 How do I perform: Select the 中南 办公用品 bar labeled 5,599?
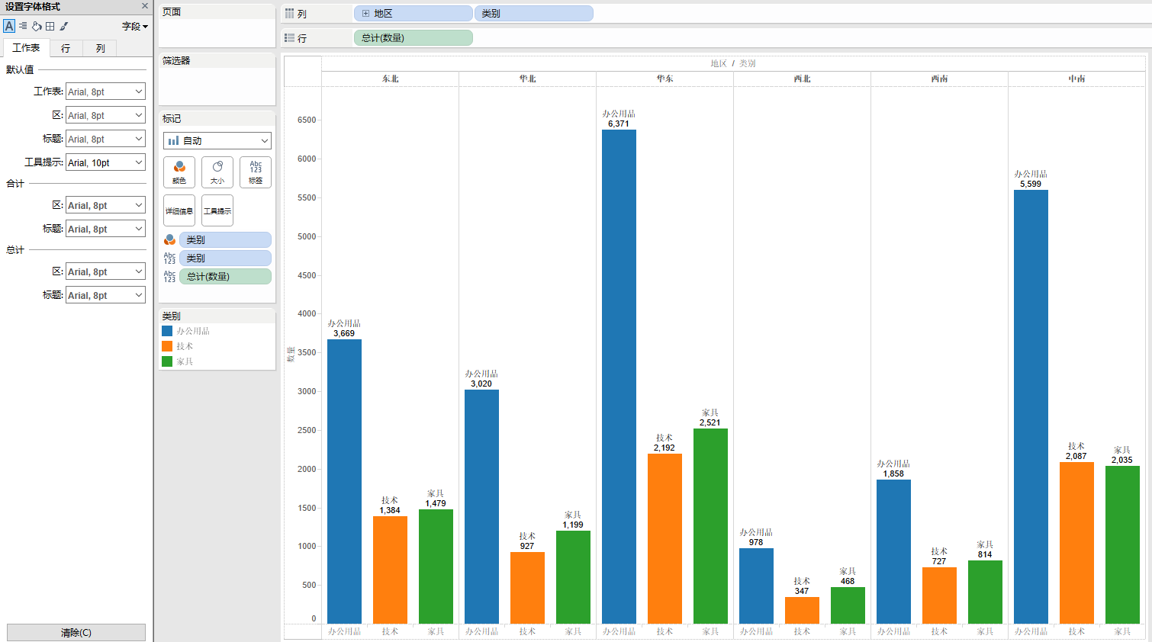(x=1031, y=406)
